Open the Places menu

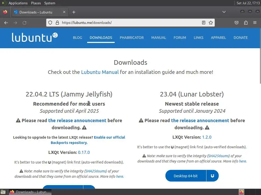pos(36,3)
